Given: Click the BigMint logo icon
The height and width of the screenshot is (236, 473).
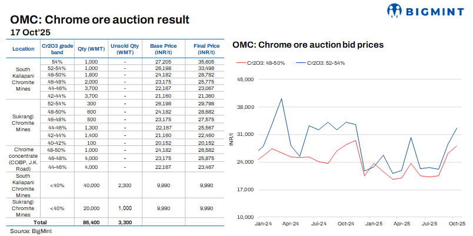Looking at the screenshot, I should click(394, 10).
